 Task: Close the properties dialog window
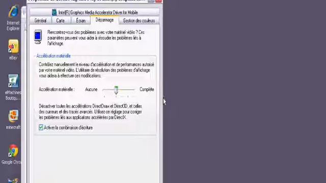tap(158, 1)
